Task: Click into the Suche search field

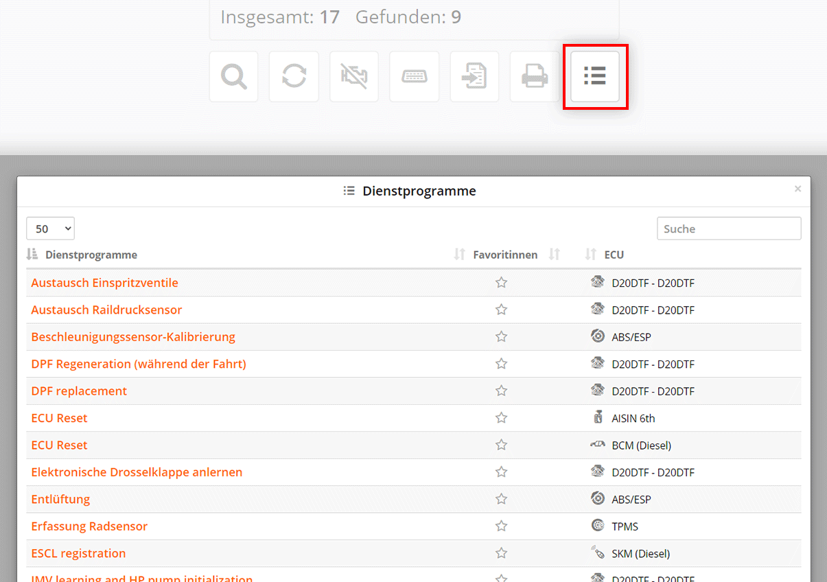Action: [x=728, y=229]
